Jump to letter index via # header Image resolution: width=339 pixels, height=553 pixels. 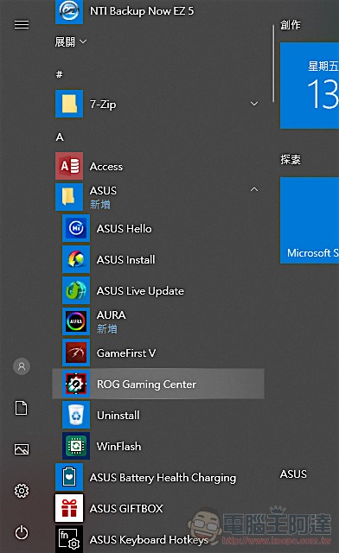pos(60,74)
